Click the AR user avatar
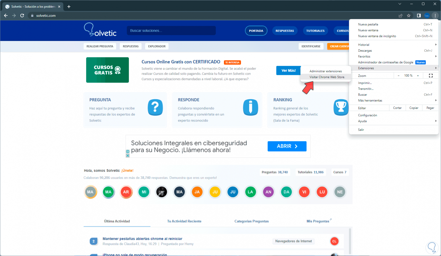The image size is (441, 256). click(x=126, y=192)
